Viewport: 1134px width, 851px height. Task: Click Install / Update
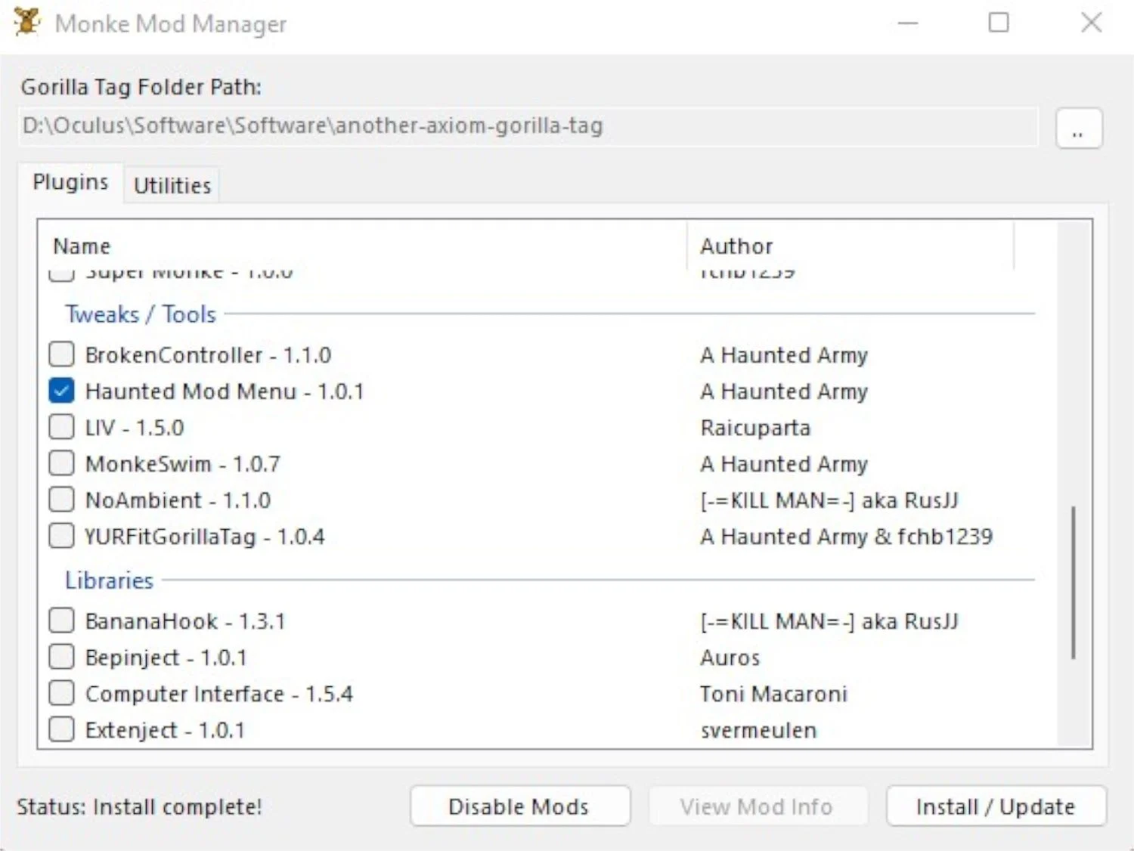point(995,806)
